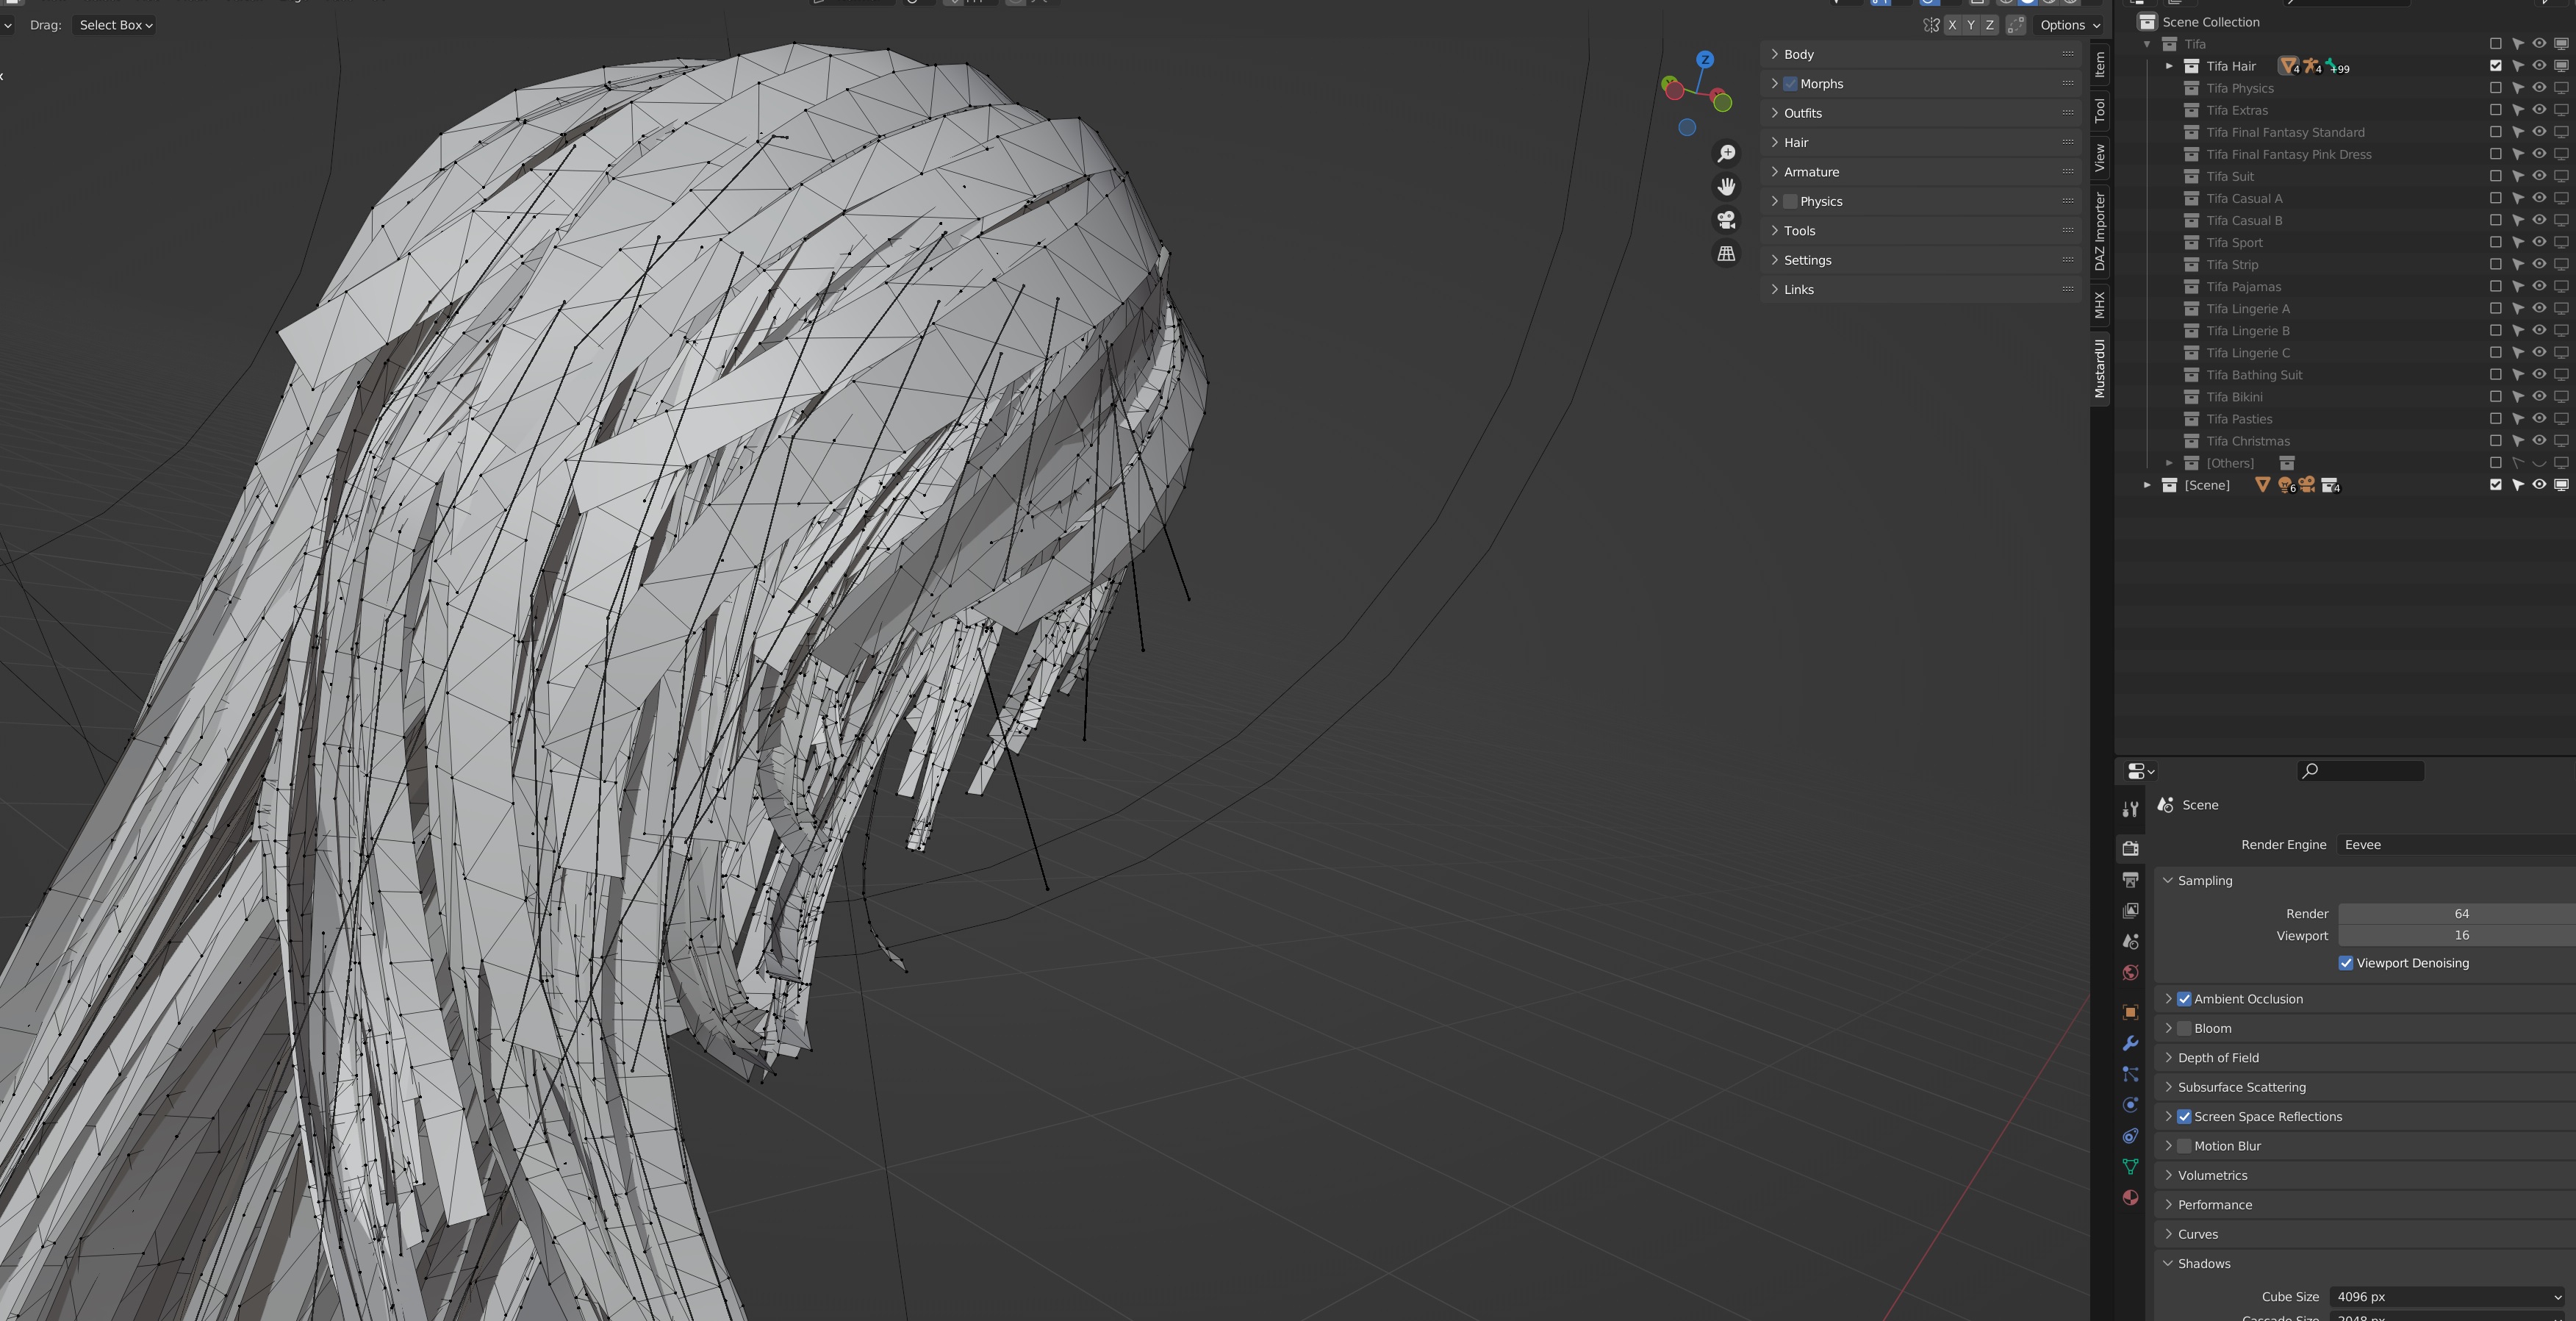Open the Modifier properties wrench tab
This screenshot has width=2576, height=1321.
pos(2130,1043)
